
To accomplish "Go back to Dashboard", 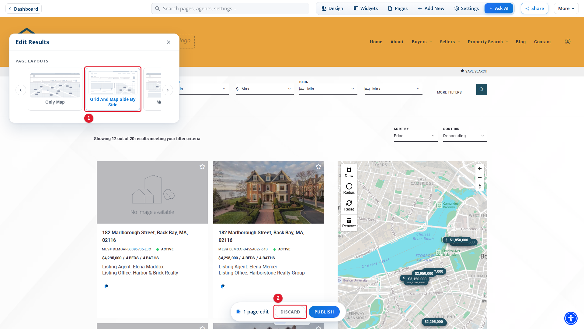I will click(x=23, y=9).
